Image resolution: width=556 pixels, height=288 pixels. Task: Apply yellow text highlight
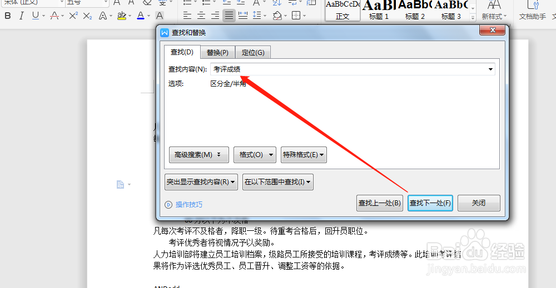(122, 16)
